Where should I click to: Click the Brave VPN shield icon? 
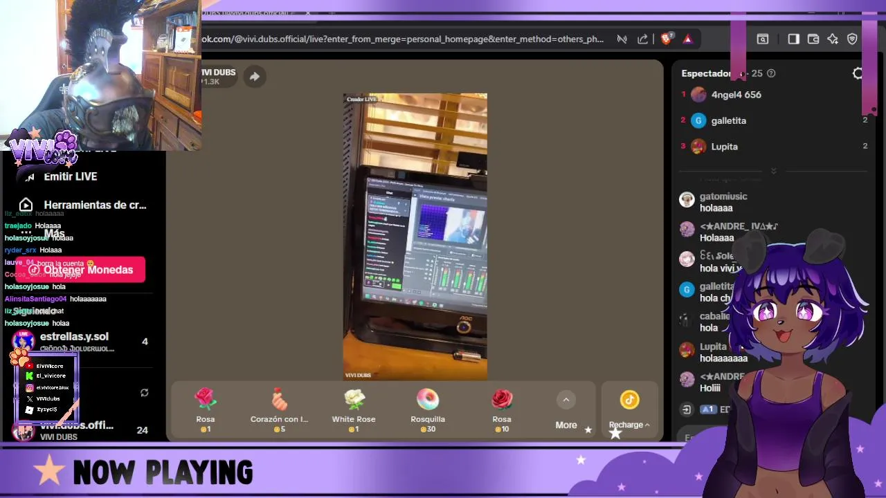click(852, 39)
